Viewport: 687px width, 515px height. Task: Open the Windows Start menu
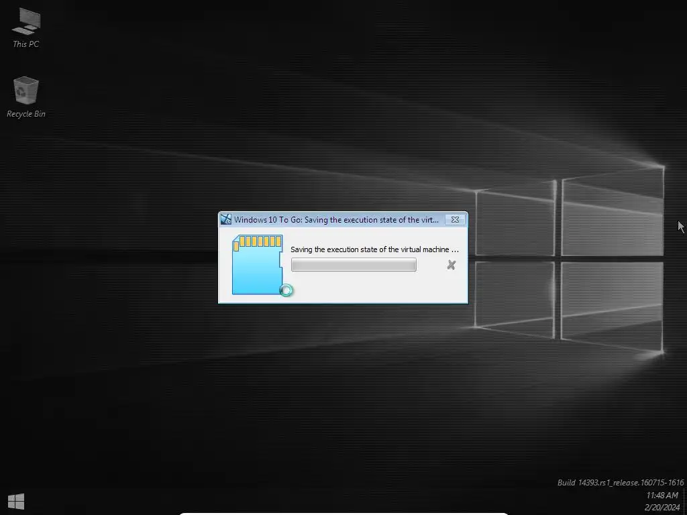pyautogui.click(x=16, y=502)
